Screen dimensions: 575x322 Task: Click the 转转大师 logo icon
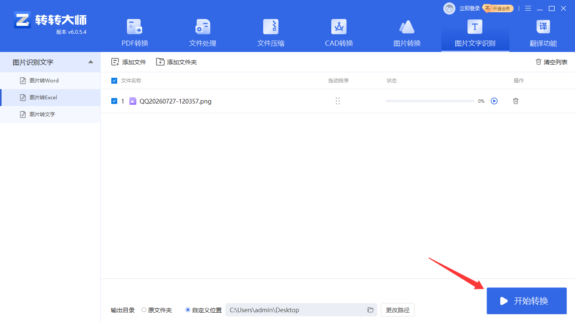[22, 20]
